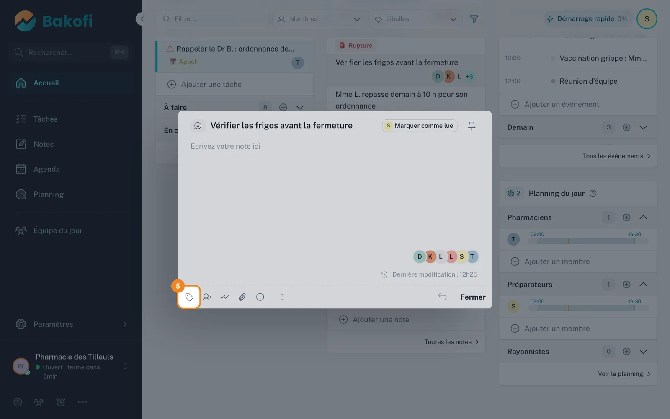Click the note text area placeholder
This screenshot has width=670, height=419.
pyautogui.click(x=225, y=146)
